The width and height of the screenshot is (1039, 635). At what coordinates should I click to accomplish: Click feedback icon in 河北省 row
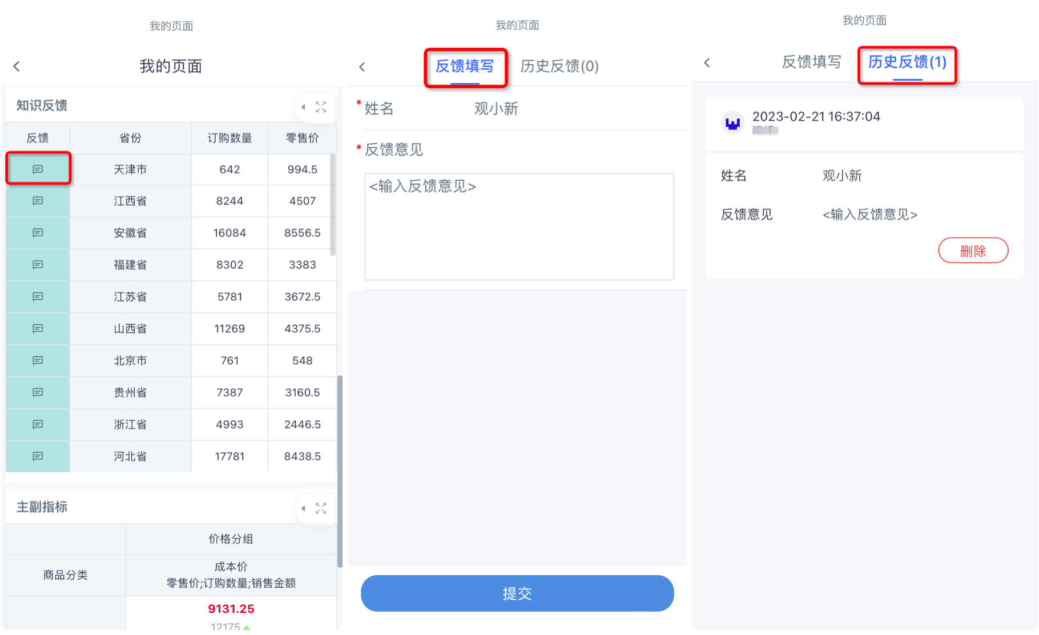coord(38,457)
